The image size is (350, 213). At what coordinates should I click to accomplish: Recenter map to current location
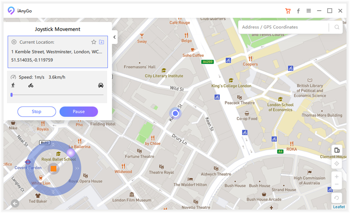click(336, 164)
